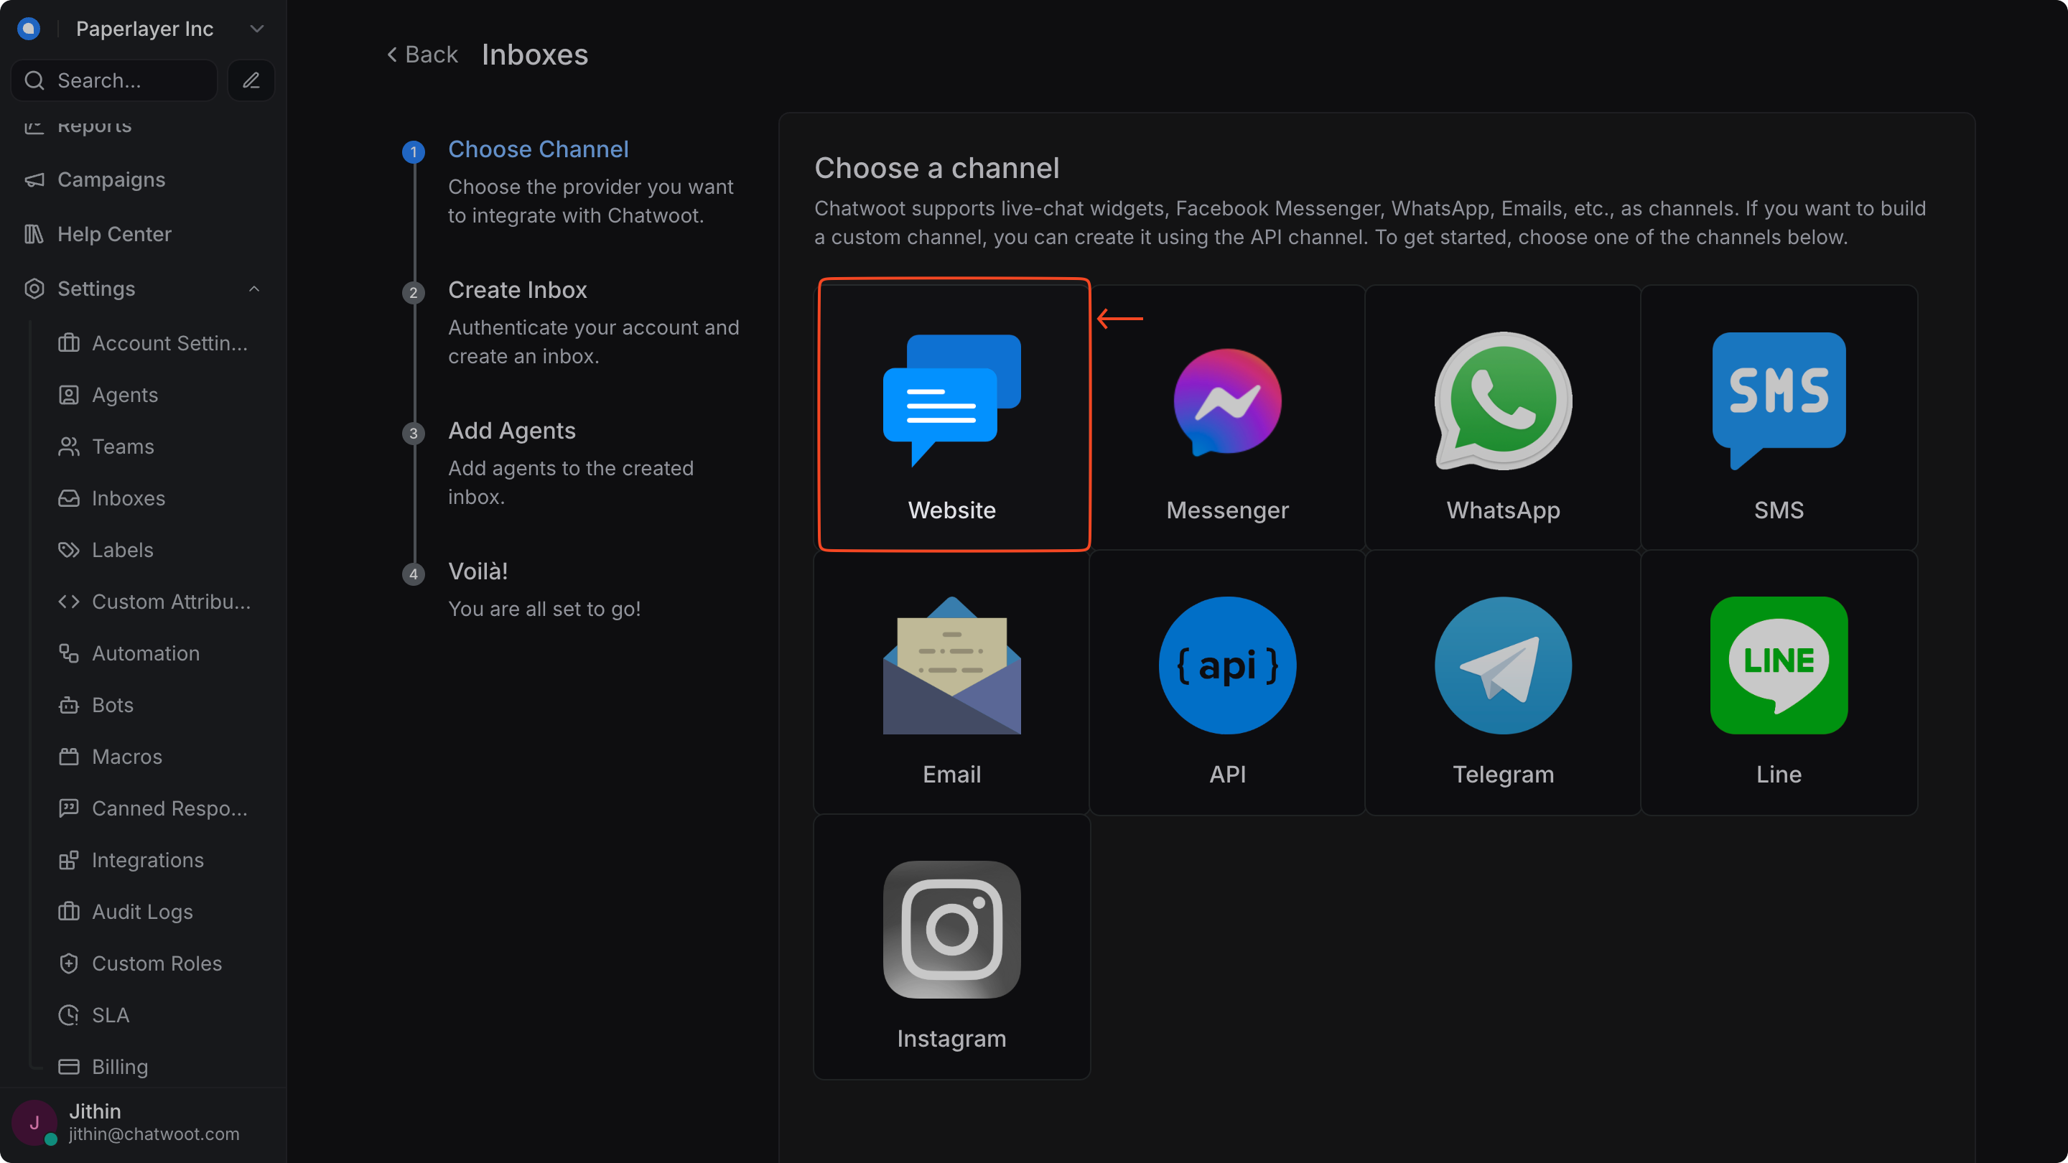Click the Settings gear icon
The height and width of the screenshot is (1163, 2068).
pyautogui.click(x=34, y=289)
